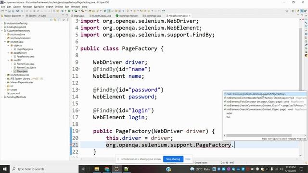Click the taskbar search box
This screenshot has height=173, width=308.
pyautogui.click(x=44, y=169)
